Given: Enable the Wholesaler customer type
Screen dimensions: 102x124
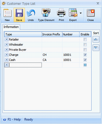Looking at the screenshot, I should coord(85,45).
